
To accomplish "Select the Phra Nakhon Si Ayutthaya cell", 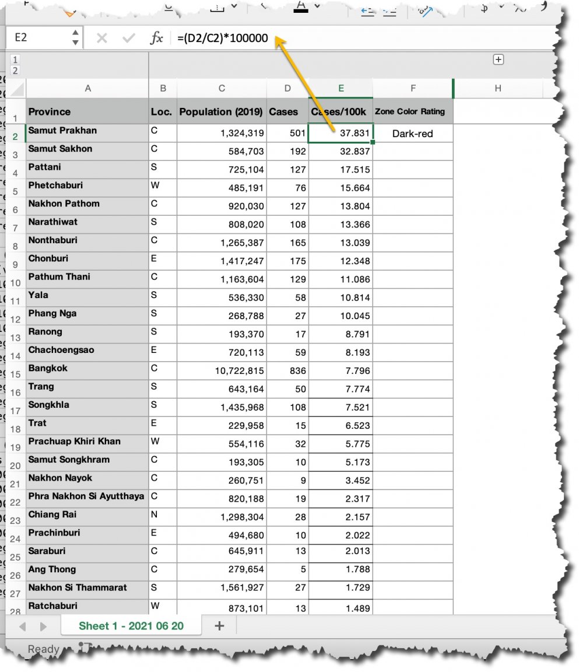I will (x=87, y=498).
